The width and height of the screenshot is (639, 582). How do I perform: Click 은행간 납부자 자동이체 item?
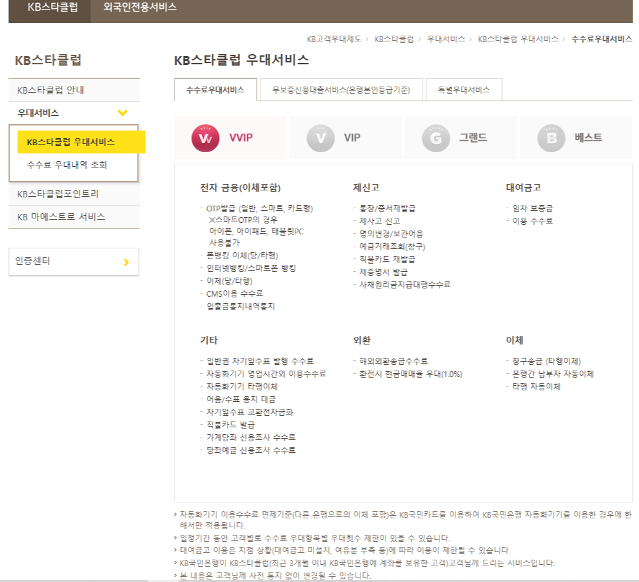[552, 374]
